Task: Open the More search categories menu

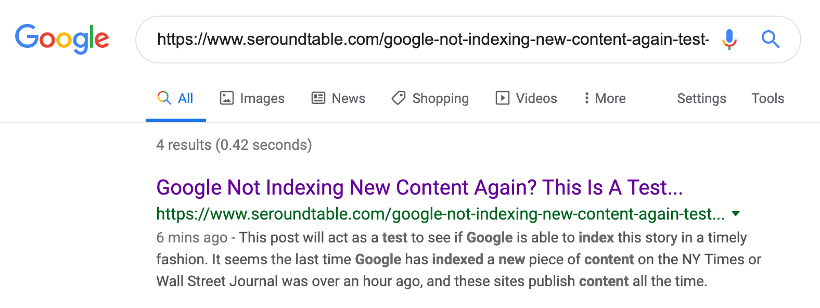Action: coord(604,98)
